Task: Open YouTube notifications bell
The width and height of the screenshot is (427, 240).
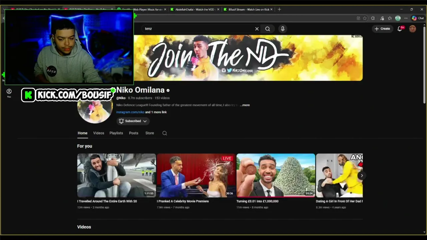Action: pos(400,29)
